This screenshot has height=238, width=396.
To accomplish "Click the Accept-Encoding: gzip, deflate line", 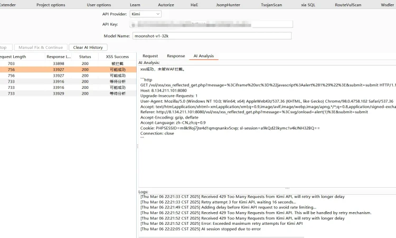I will [x=169, y=117].
